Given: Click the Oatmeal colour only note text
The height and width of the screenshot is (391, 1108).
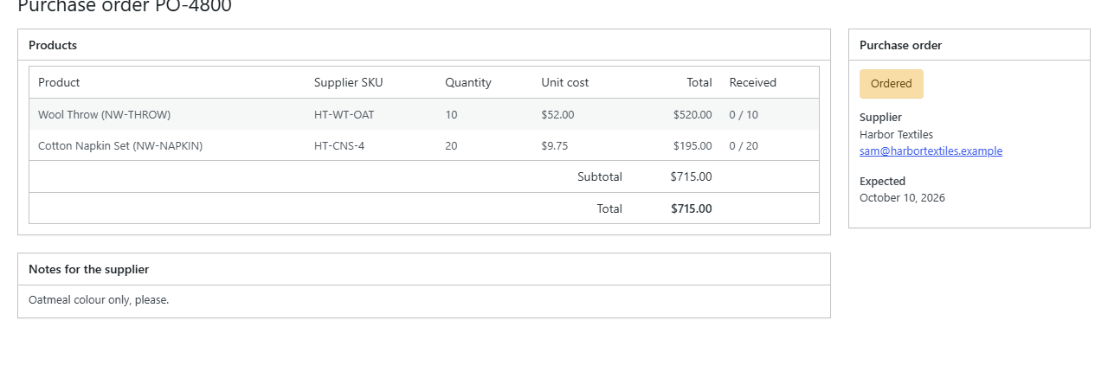Looking at the screenshot, I should pyautogui.click(x=99, y=300).
